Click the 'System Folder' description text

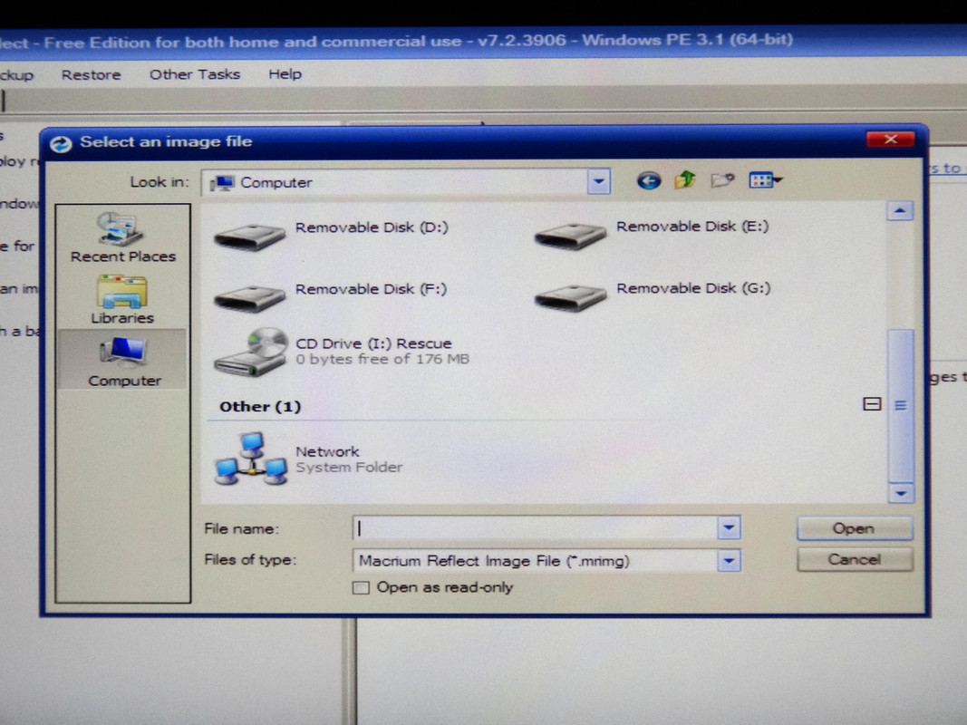(x=349, y=468)
